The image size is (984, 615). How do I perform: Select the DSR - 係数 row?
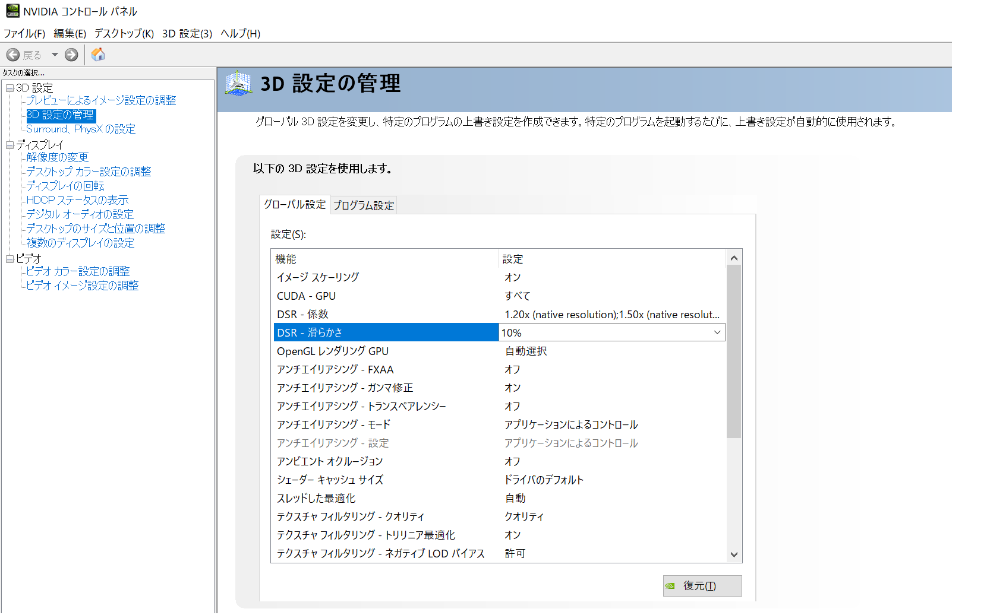[499, 314]
